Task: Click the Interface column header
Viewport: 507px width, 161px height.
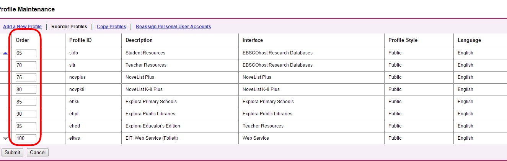Action: tap(253, 40)
